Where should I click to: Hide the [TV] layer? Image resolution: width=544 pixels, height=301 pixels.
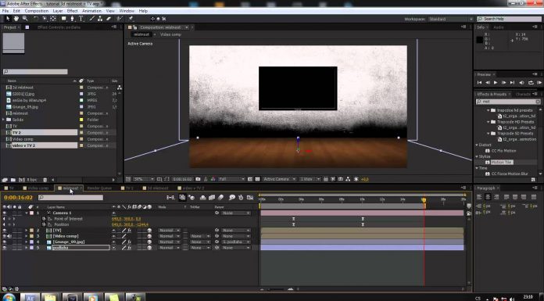click(x=5, y=230)
